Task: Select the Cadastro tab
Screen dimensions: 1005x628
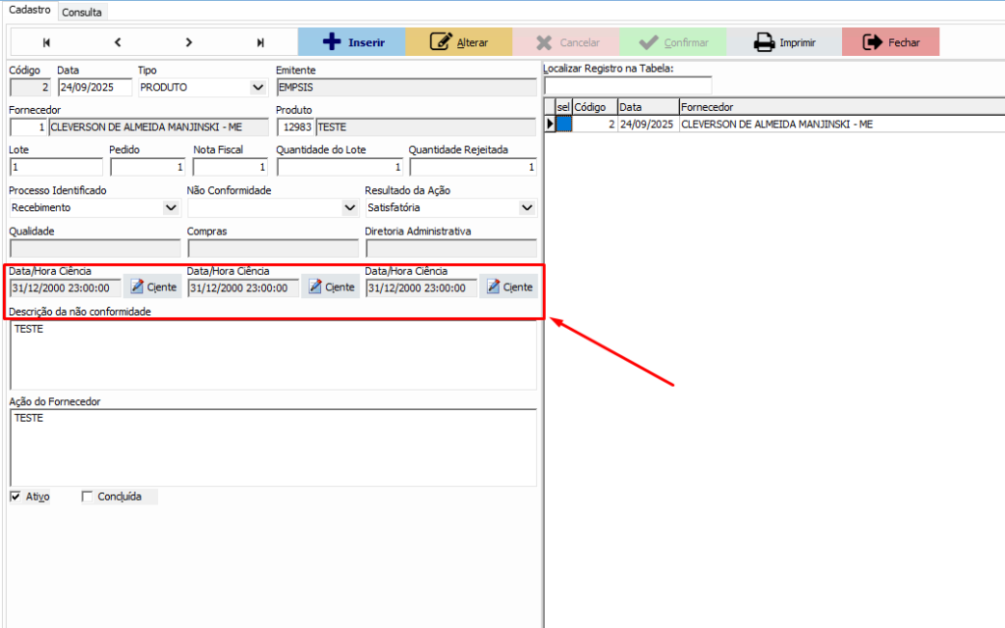Action: click(x=29, y=10)
